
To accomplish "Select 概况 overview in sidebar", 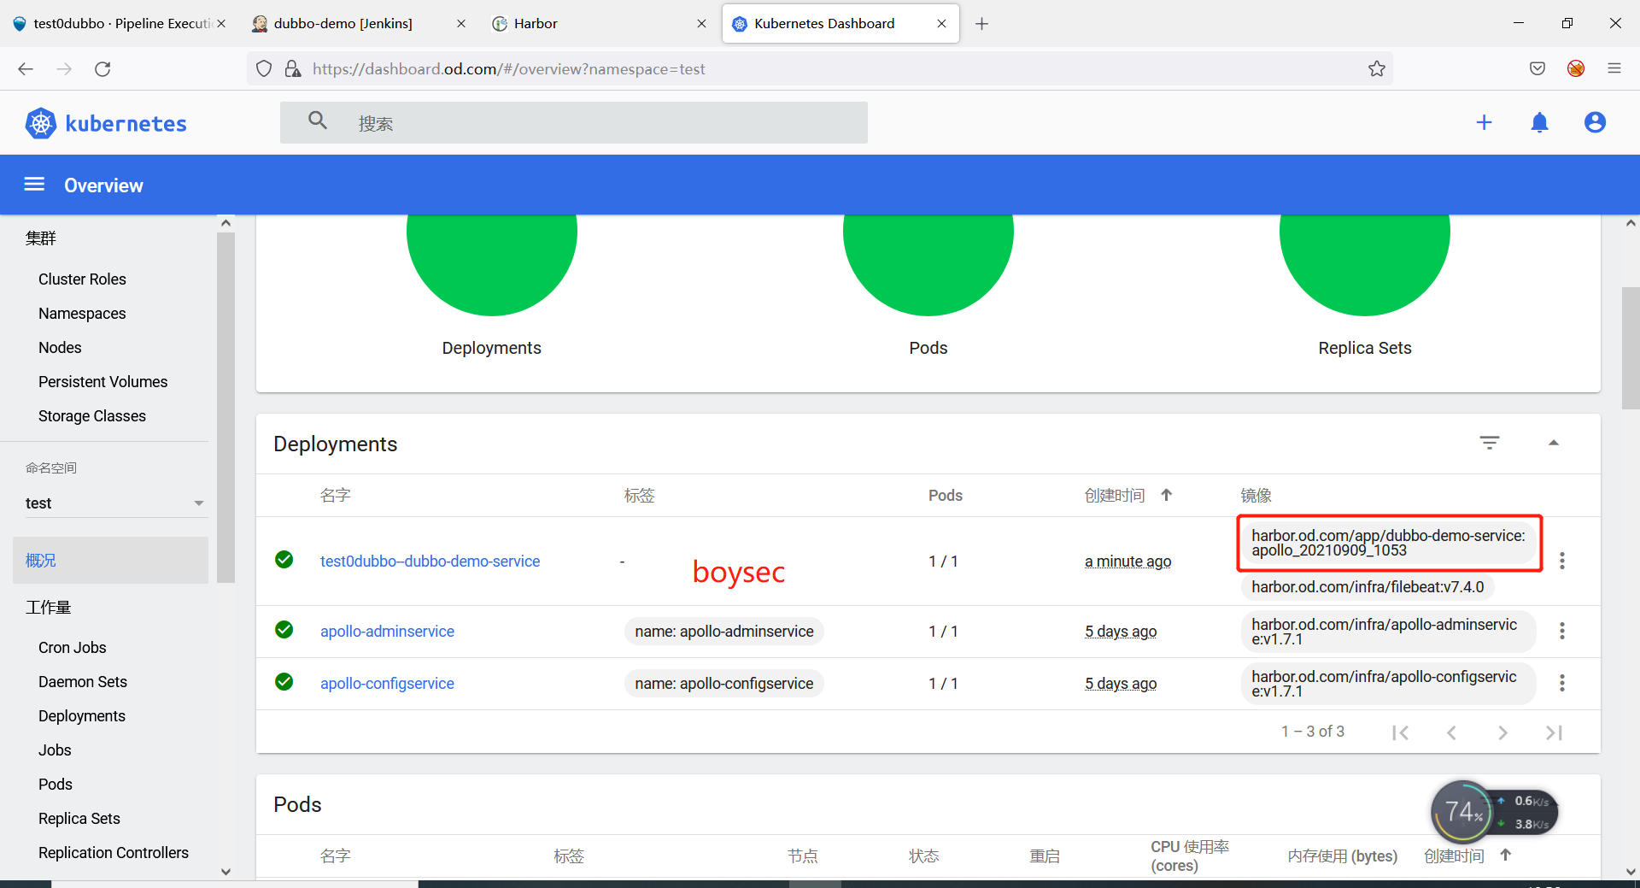I will [110, 561].
